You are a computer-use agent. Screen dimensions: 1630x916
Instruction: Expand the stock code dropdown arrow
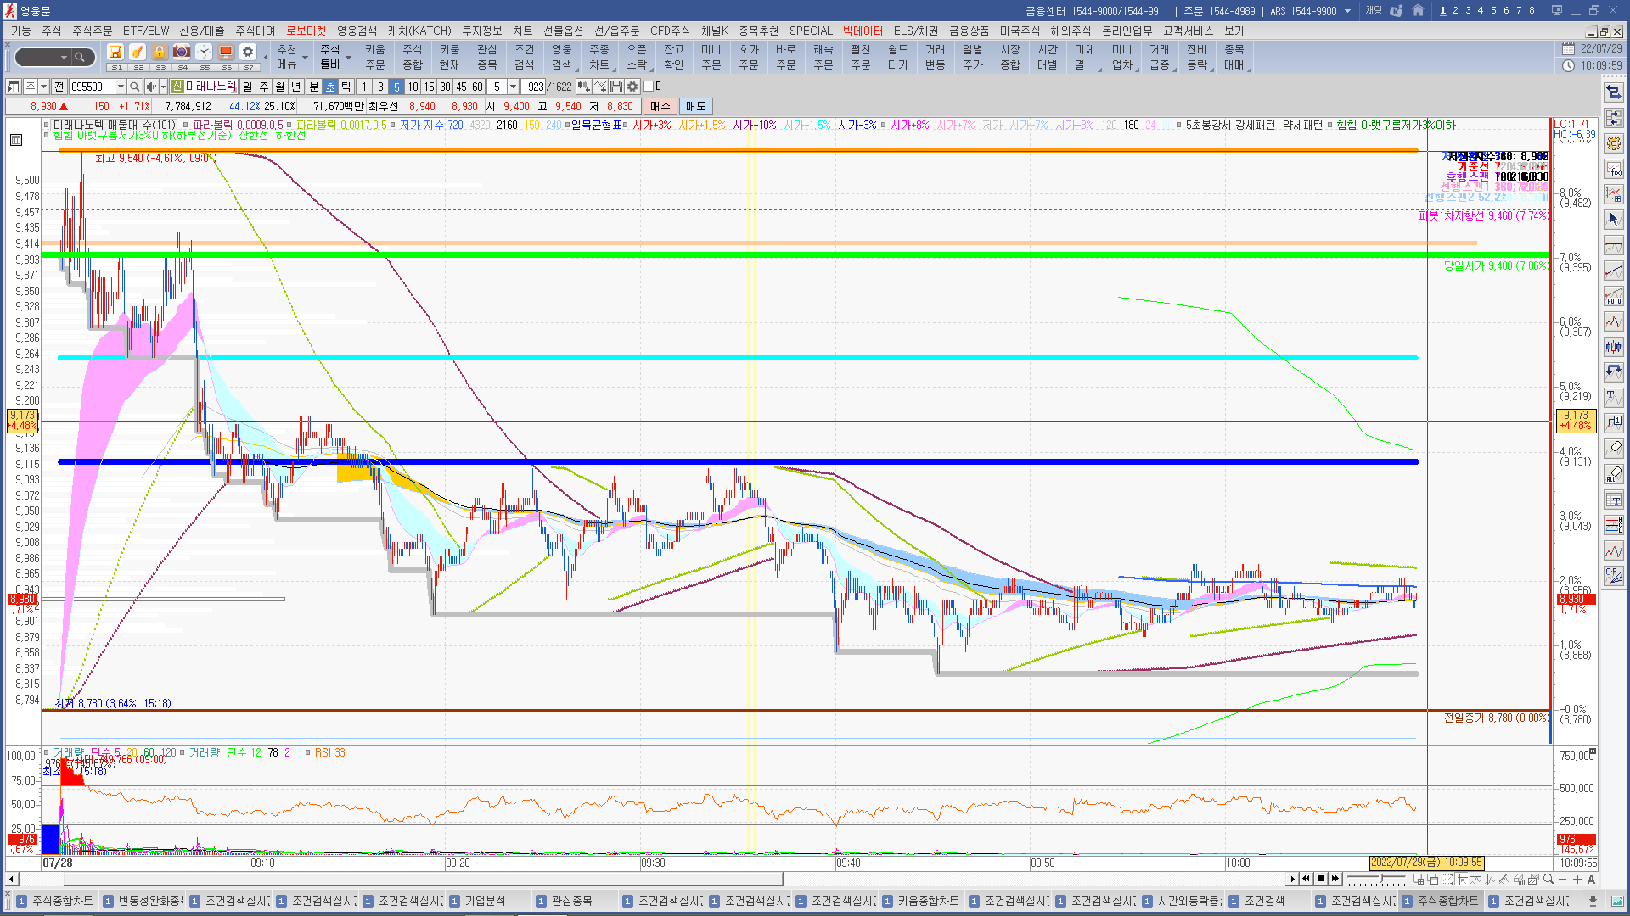(121, 87)
